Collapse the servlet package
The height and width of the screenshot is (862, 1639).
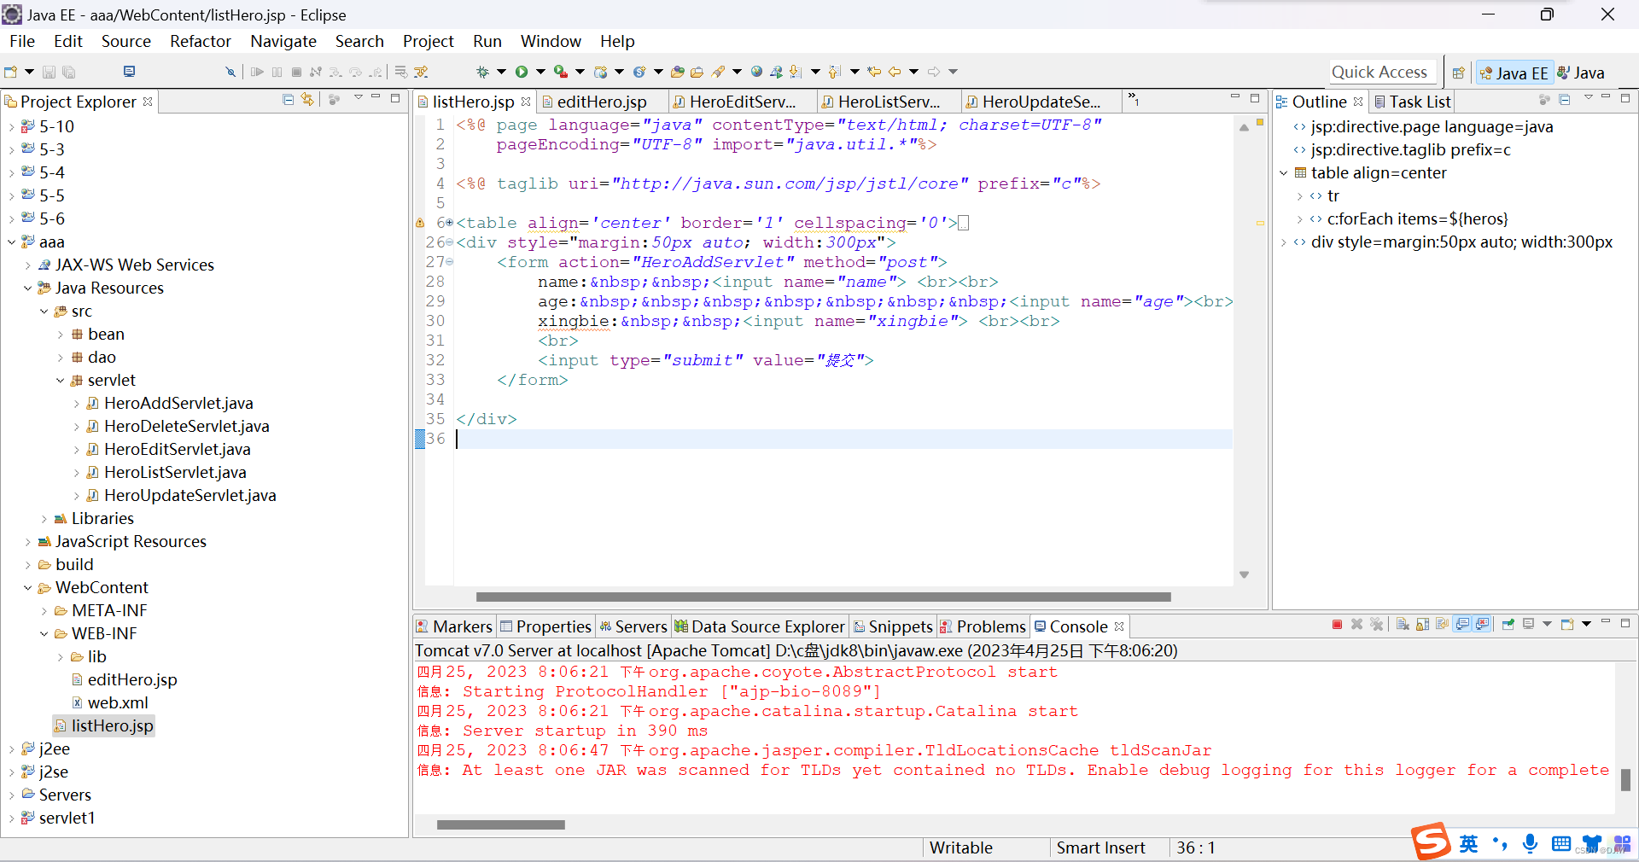click(x=61, y=381)
